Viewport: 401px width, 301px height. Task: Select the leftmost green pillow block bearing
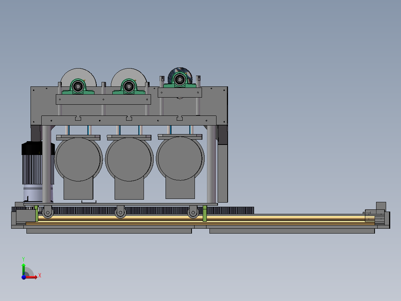coord(78,86)
